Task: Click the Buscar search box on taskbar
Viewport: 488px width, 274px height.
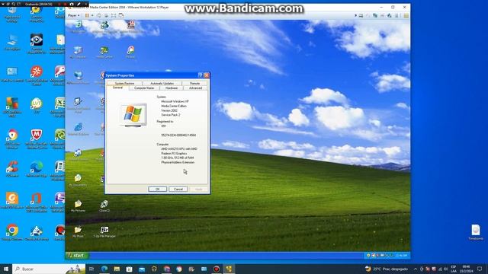Action: (49, 269)
